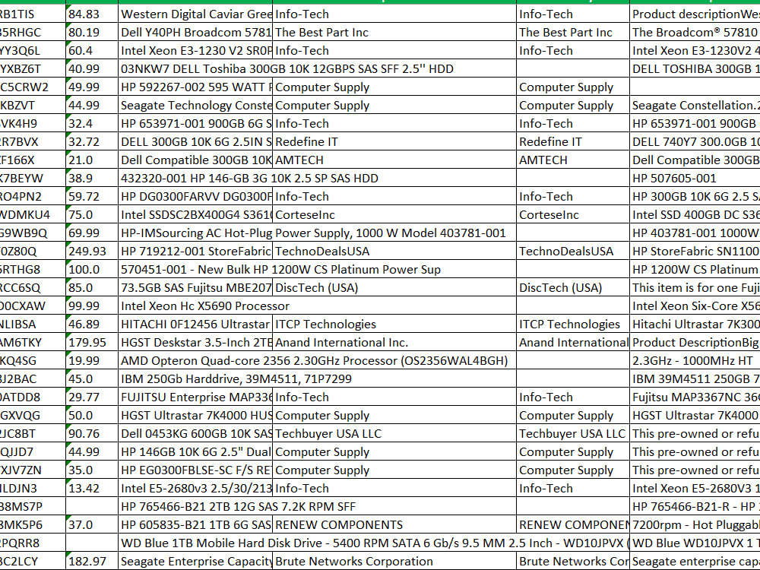Screen dimensions: 760x570
Task: Select cell Dell Y40PH Broadcom 5781 title
Action: [x=195, y=33]
